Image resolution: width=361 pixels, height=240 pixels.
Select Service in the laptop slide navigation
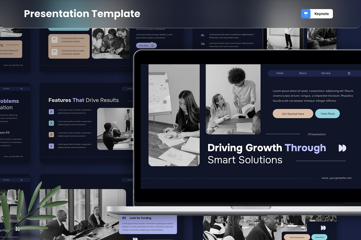(326, 73)
